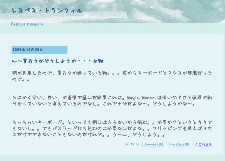Click paragraph starting とにかく安い、白い
The width and height of the screenshot is (225, 161).
pos(112,101)
